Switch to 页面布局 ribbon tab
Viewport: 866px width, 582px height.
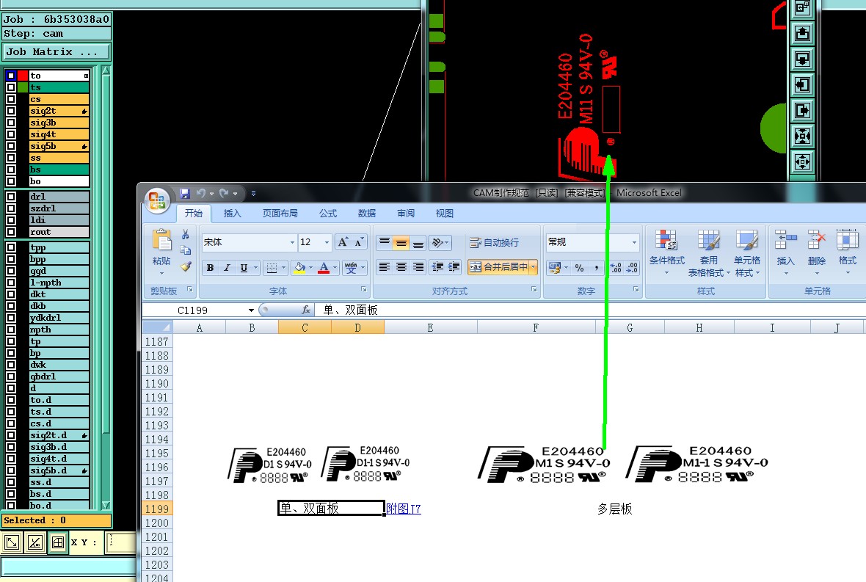click(280, 213)
